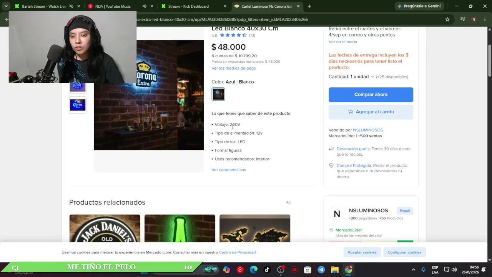Select the blue Corona Extra gallery thumbnail
This screenshot has height=277, width=492.
(x=78, y=105)
